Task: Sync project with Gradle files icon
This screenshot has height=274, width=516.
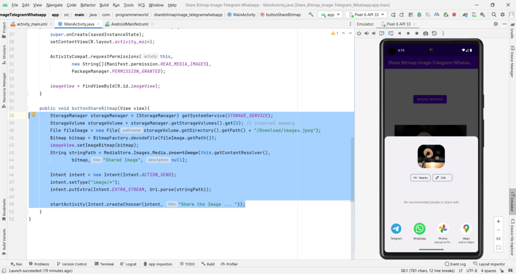Action: [x=465, y=15]
